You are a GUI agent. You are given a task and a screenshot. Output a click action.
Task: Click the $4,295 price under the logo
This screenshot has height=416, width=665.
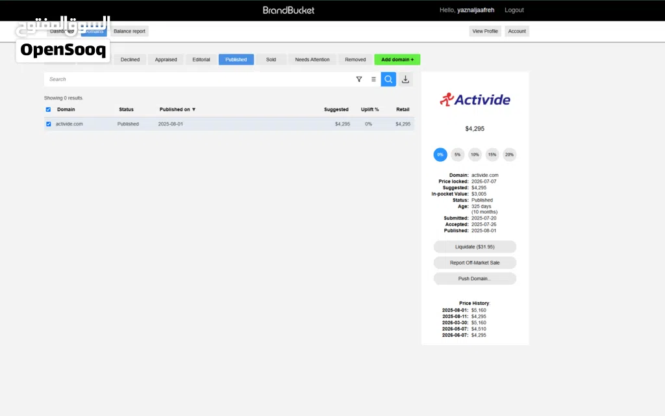pos(475,129)
